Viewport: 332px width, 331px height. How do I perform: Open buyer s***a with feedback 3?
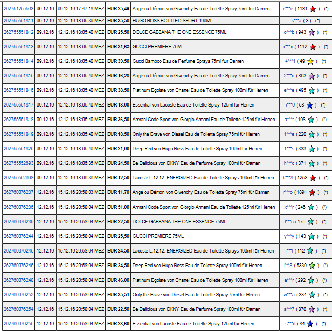pyautogui.click(x=296, y=21)
